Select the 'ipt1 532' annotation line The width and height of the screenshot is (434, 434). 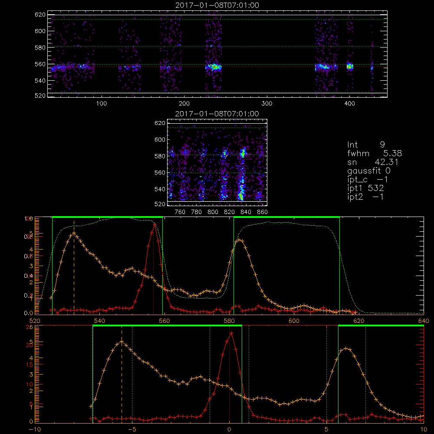coord(365,188)
